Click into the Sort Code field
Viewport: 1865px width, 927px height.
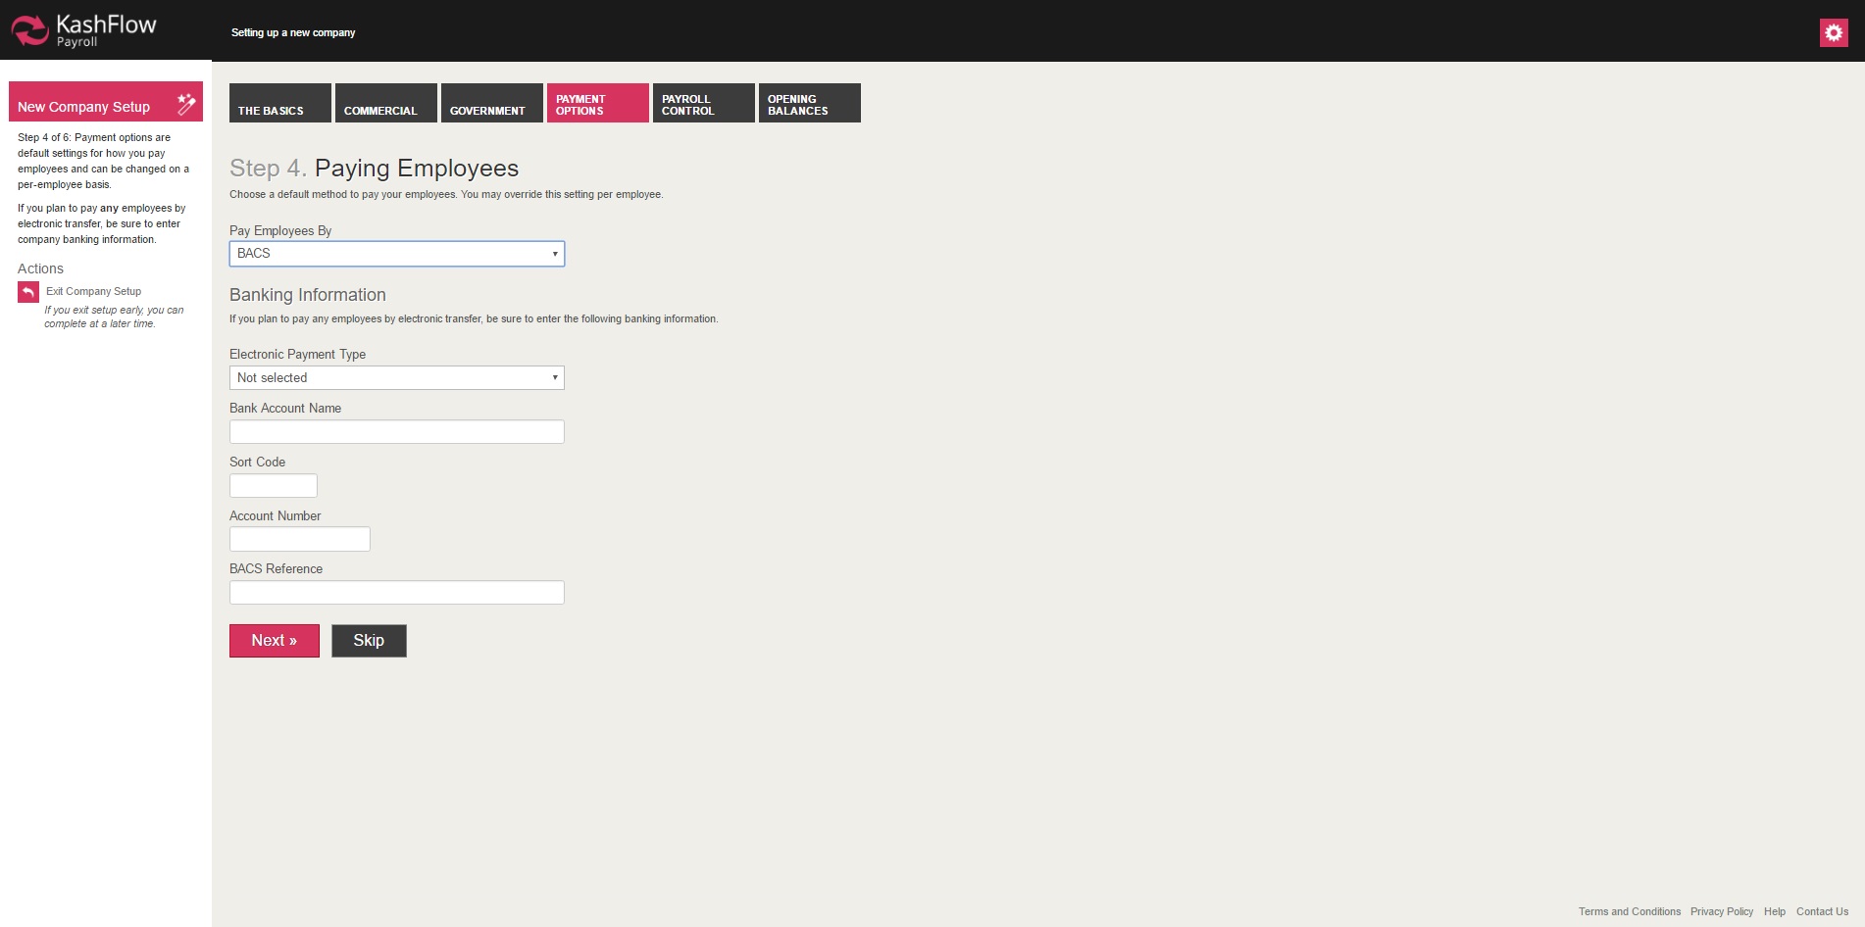(273, 486)
